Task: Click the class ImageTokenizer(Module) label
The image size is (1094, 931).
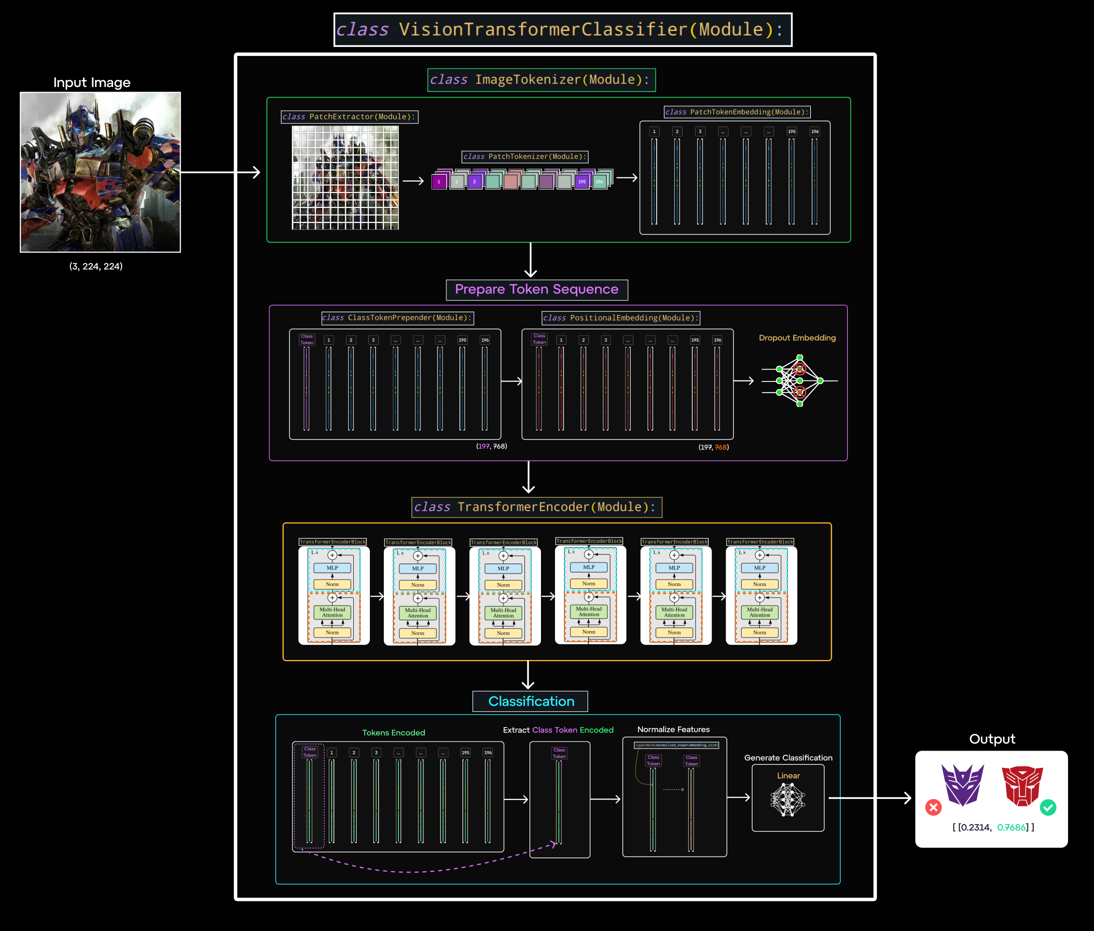Action: [541, 79]
